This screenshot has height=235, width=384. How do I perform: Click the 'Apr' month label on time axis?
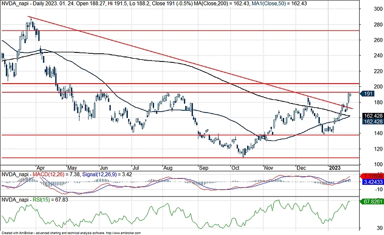point(40,168)
